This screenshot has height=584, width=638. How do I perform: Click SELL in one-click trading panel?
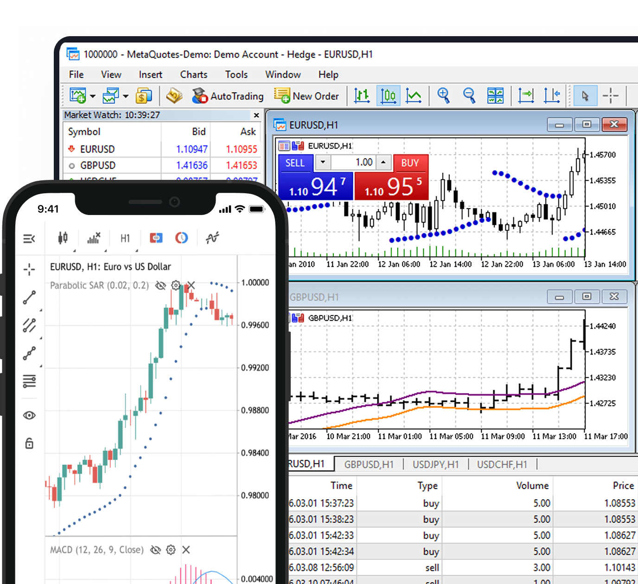pyautogui.click(x=295, y=163)
